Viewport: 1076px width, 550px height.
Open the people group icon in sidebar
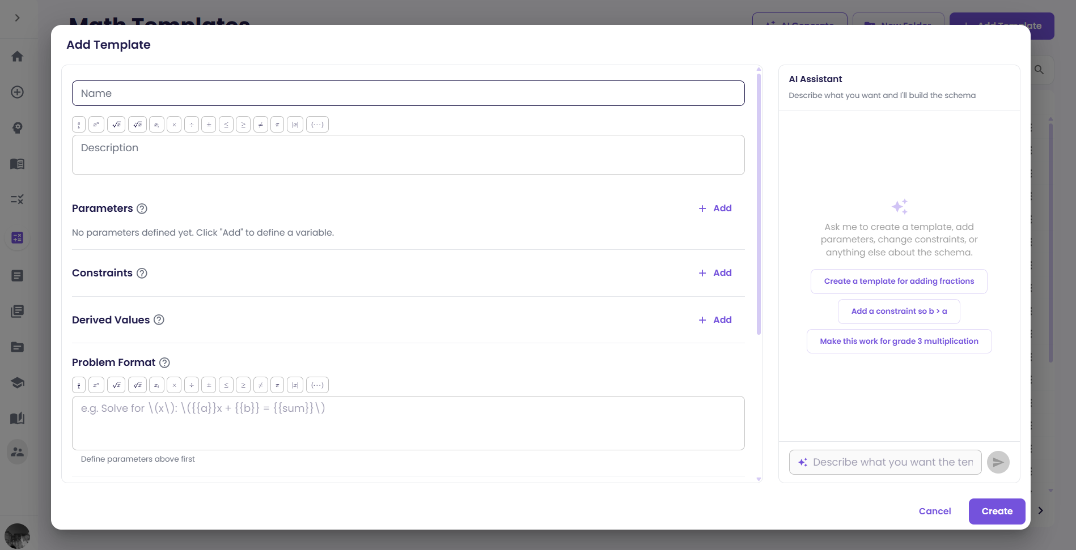click(x=18, y=452)
